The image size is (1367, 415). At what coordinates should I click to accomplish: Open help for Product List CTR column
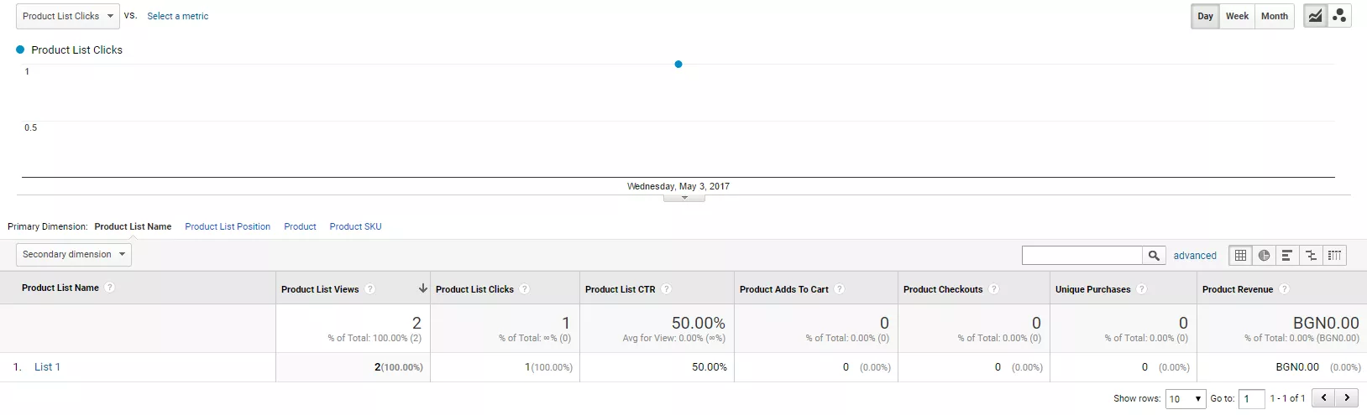[666, 289]
